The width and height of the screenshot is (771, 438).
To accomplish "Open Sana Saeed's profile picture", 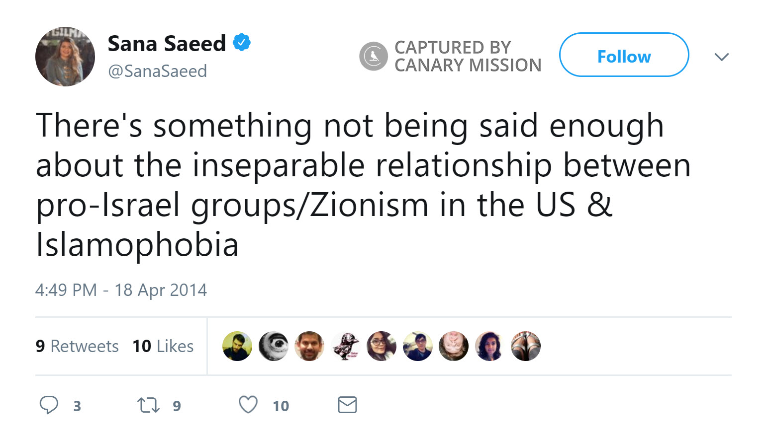I will [x=65, y=57].
